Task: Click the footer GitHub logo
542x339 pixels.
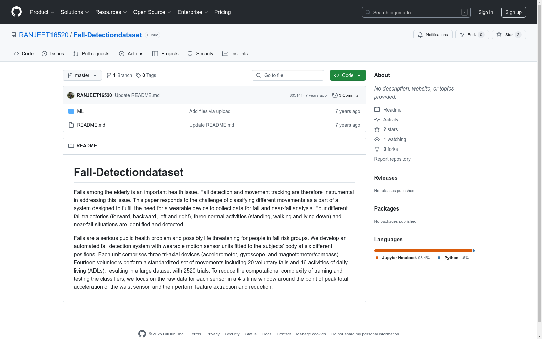Action: (142, 334)
